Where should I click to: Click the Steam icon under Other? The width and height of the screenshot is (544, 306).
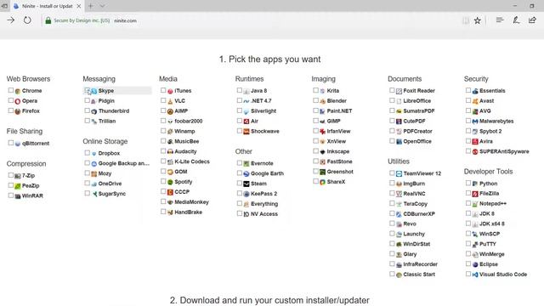(246, 184)
